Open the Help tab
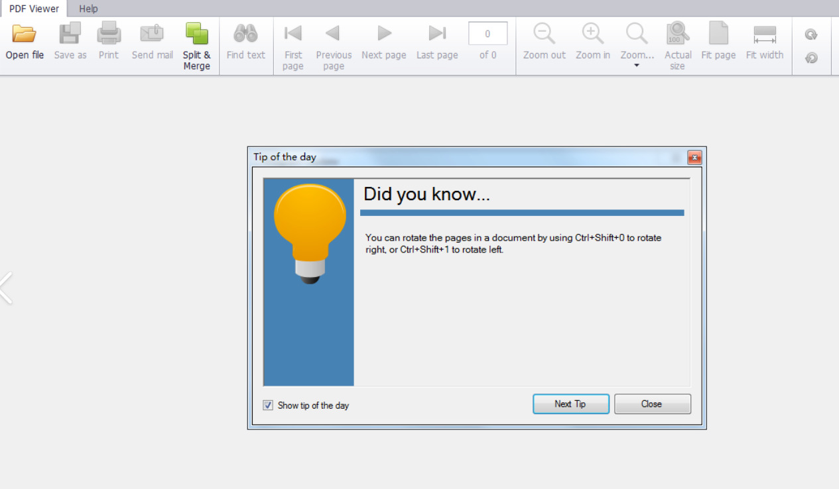This screenshot has width=839, height=489. 88,9
